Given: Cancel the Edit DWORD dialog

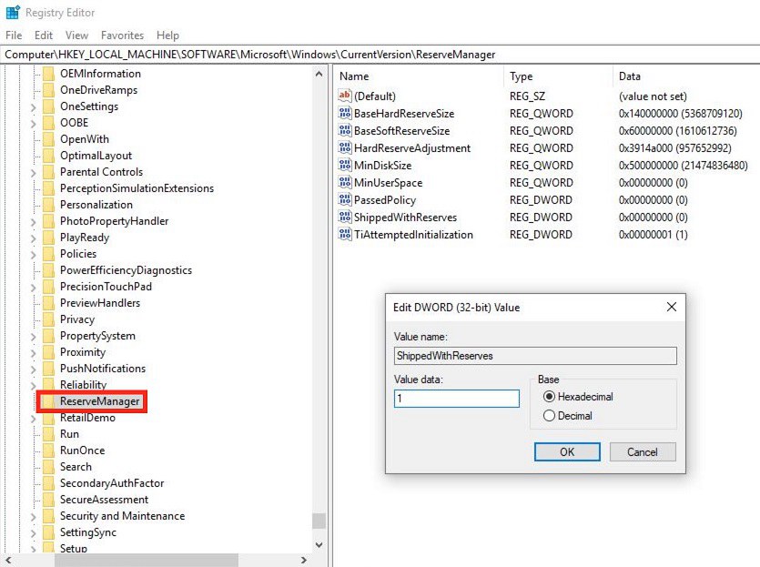Looking at the screenshot, I should (643, 451).
